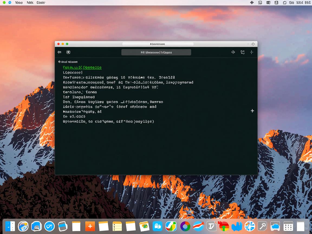Click the display icon in the menu bar
The width and height of the screenshot is (312, 234).
pos(260,2)
